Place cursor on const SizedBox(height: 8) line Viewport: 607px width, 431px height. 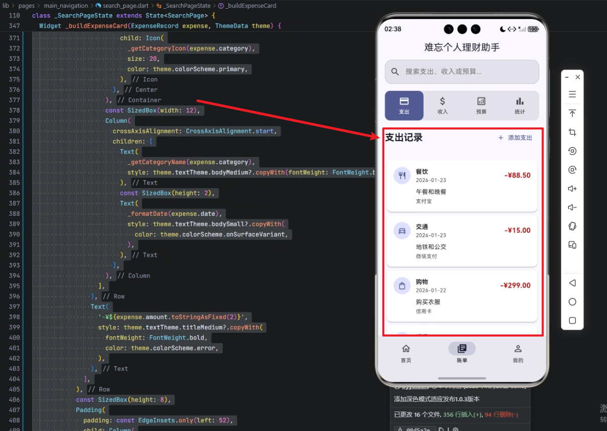point(123,400)
